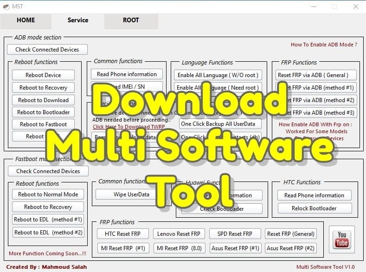366x272 pixels.
Task: Switch to the Service tab
Action: (78, 20)
